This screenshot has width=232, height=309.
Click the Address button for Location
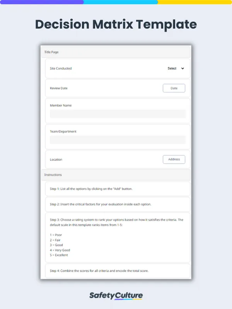[x=174, y=159]
